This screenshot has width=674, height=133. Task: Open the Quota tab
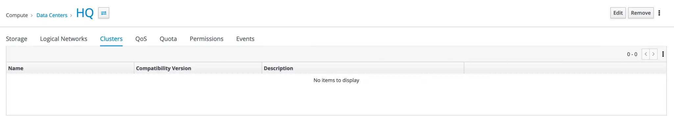(x=168, y=39)
